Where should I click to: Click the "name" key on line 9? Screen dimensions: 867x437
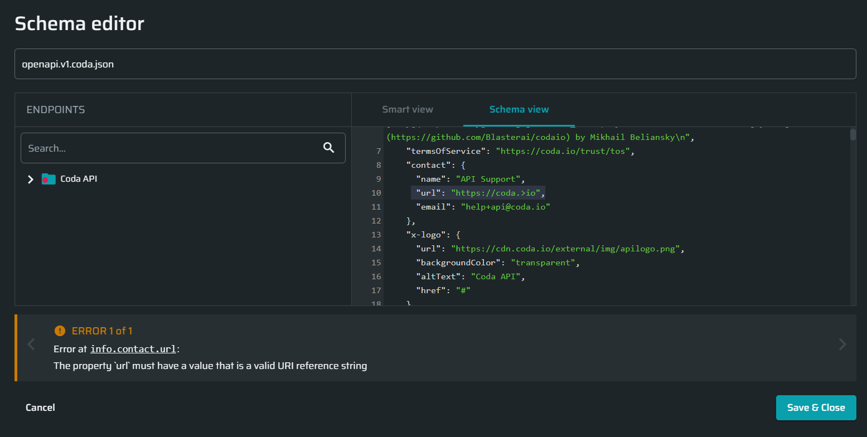tap(431, 179)
